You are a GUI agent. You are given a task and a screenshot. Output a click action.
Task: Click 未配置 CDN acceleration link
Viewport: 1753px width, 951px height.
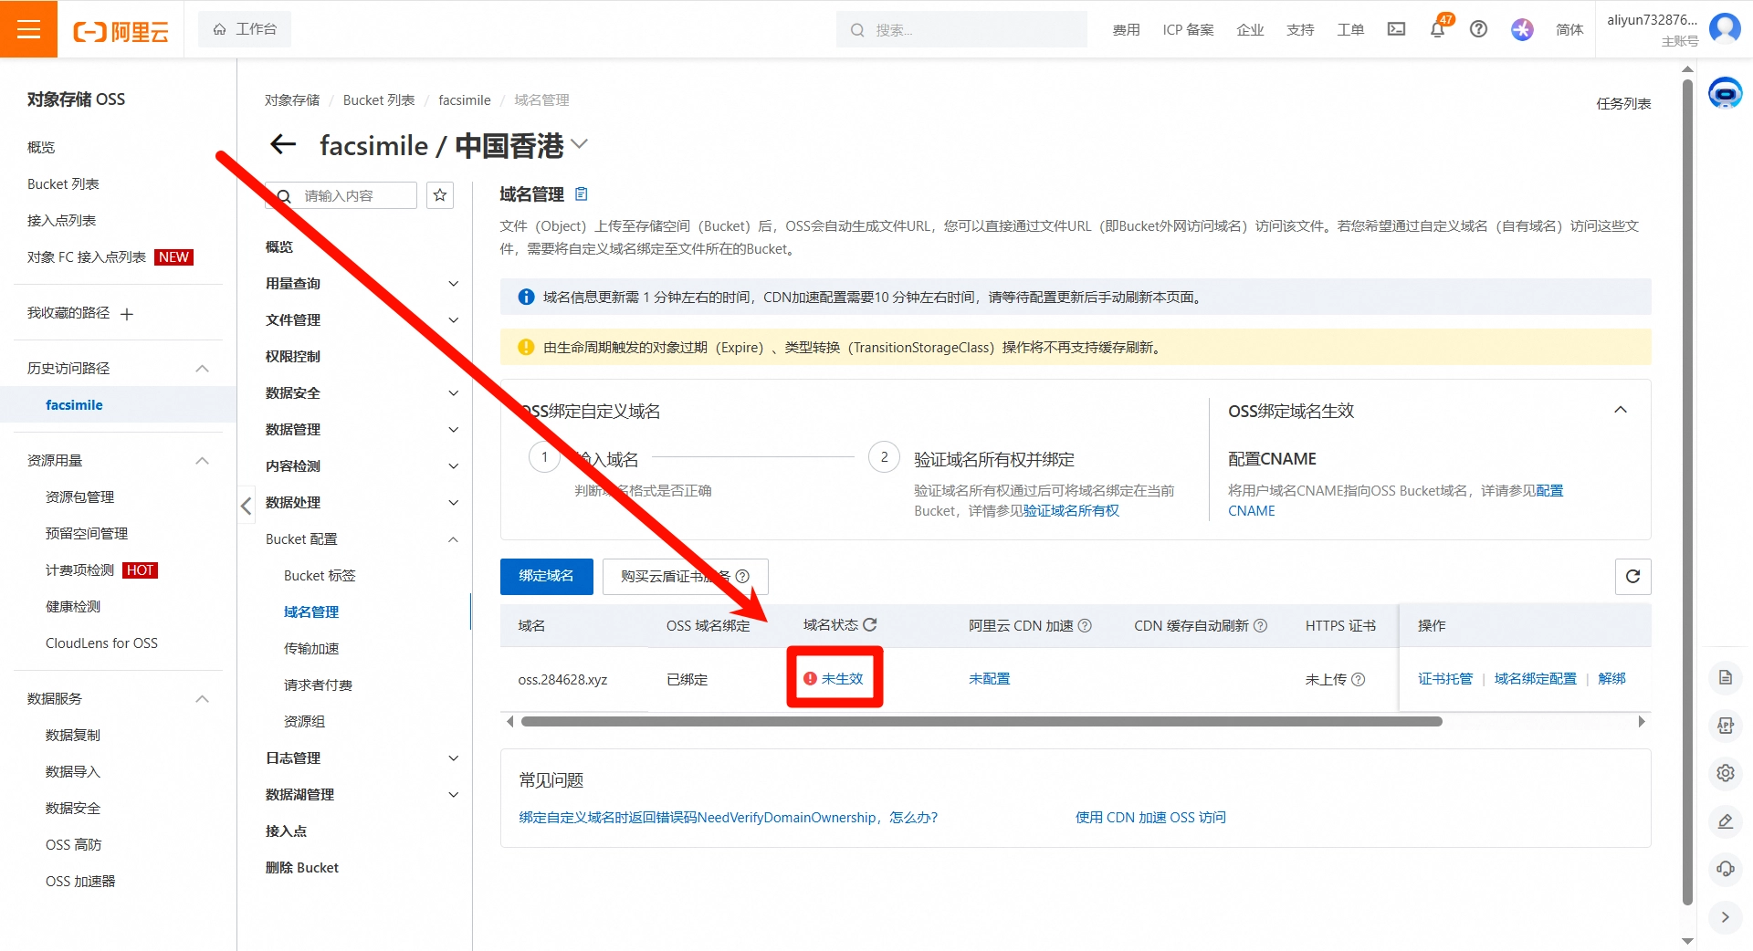pyautogui.click(x=989, y=679)
